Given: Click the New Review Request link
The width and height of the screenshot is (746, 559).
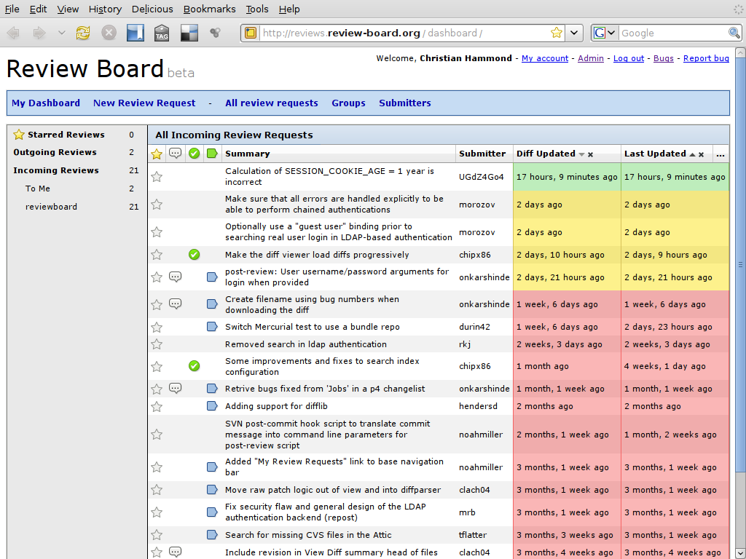Looking at the screenshot, I should tap(144, 103).
